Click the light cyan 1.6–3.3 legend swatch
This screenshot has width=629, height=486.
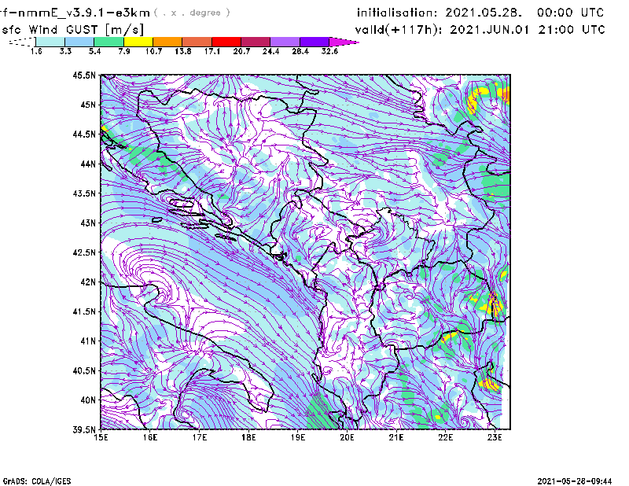click(50, 42)
